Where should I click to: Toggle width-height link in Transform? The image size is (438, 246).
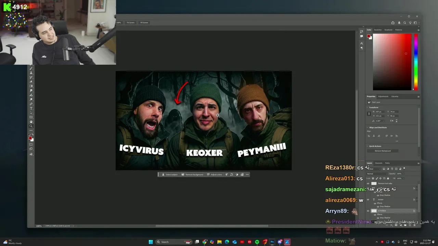pyautogui.click(x=369, y=114)
